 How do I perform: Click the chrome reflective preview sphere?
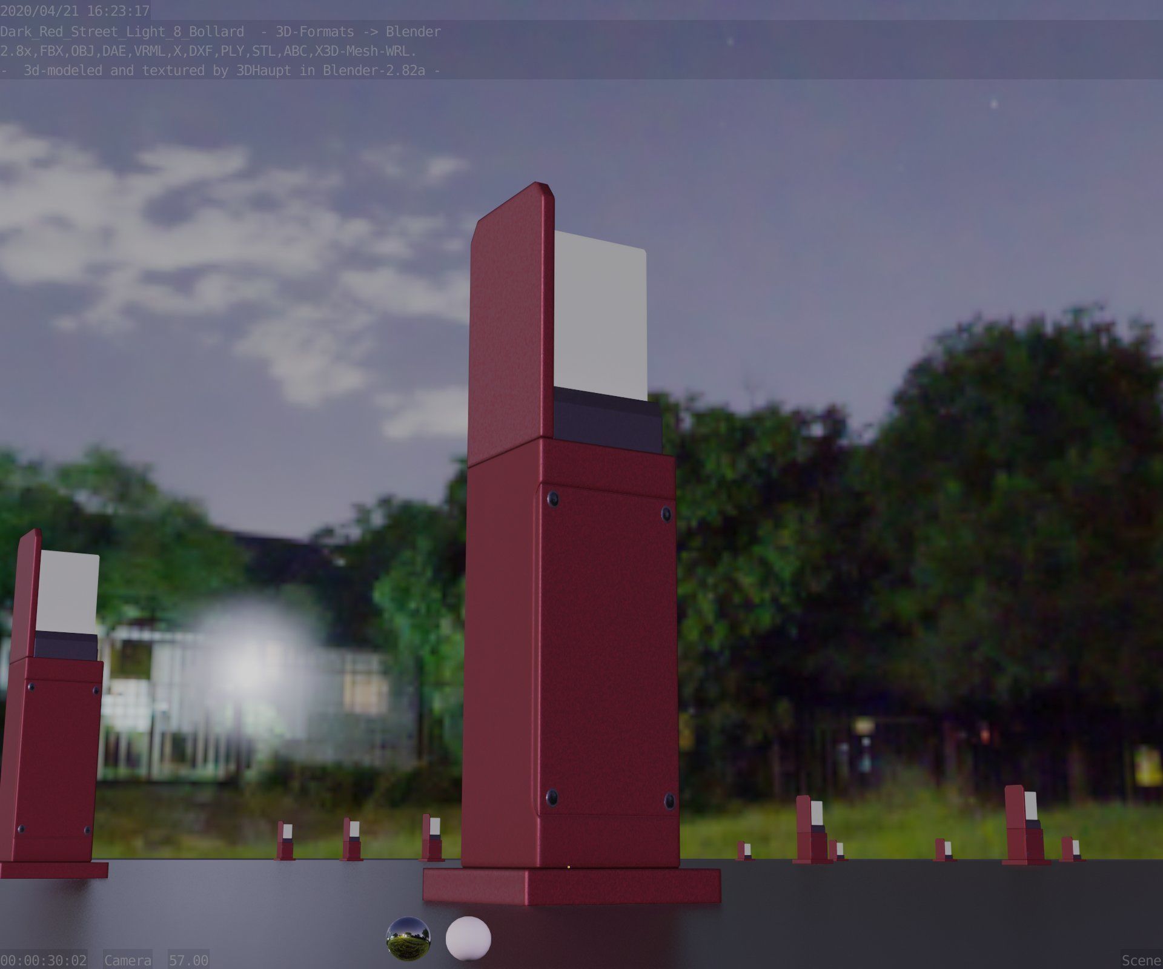coord(408,939)
